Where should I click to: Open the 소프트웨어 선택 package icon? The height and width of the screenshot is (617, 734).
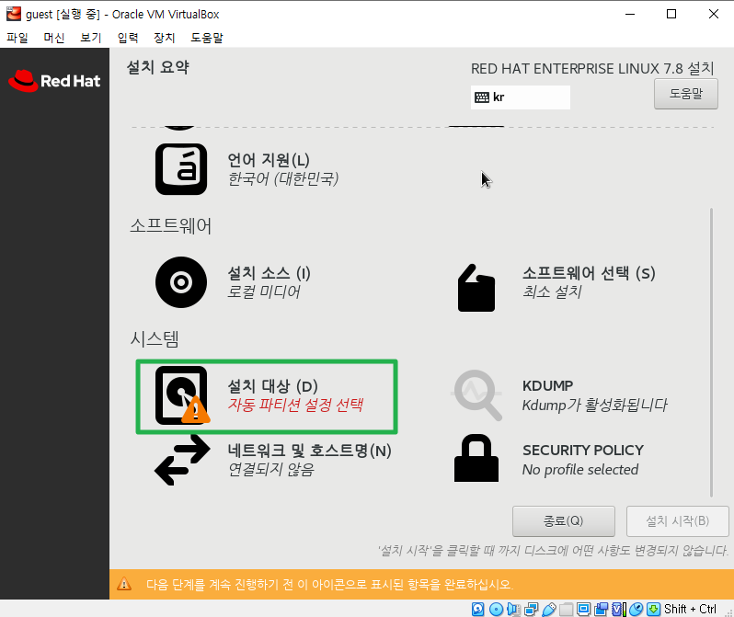point(476,288)
